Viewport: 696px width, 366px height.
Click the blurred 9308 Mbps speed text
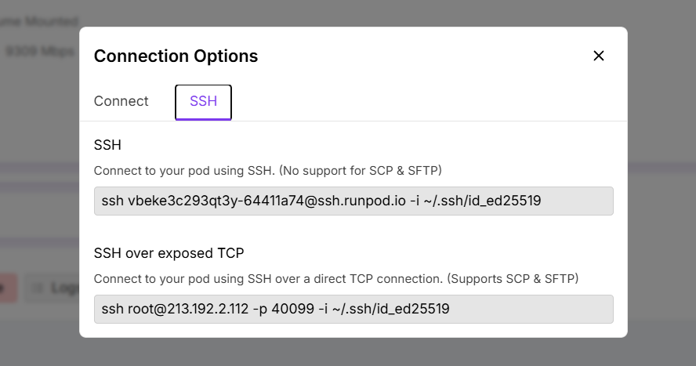pyautogui.click(x=39, y=52)
